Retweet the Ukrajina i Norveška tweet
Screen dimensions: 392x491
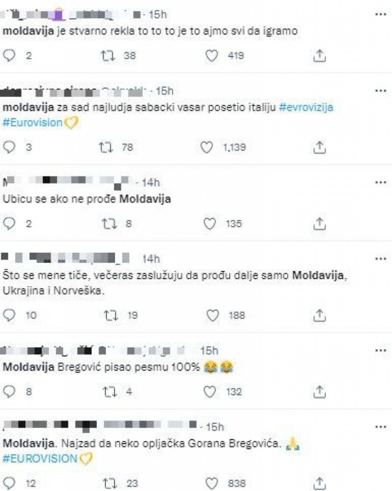[x=111, y=315]
